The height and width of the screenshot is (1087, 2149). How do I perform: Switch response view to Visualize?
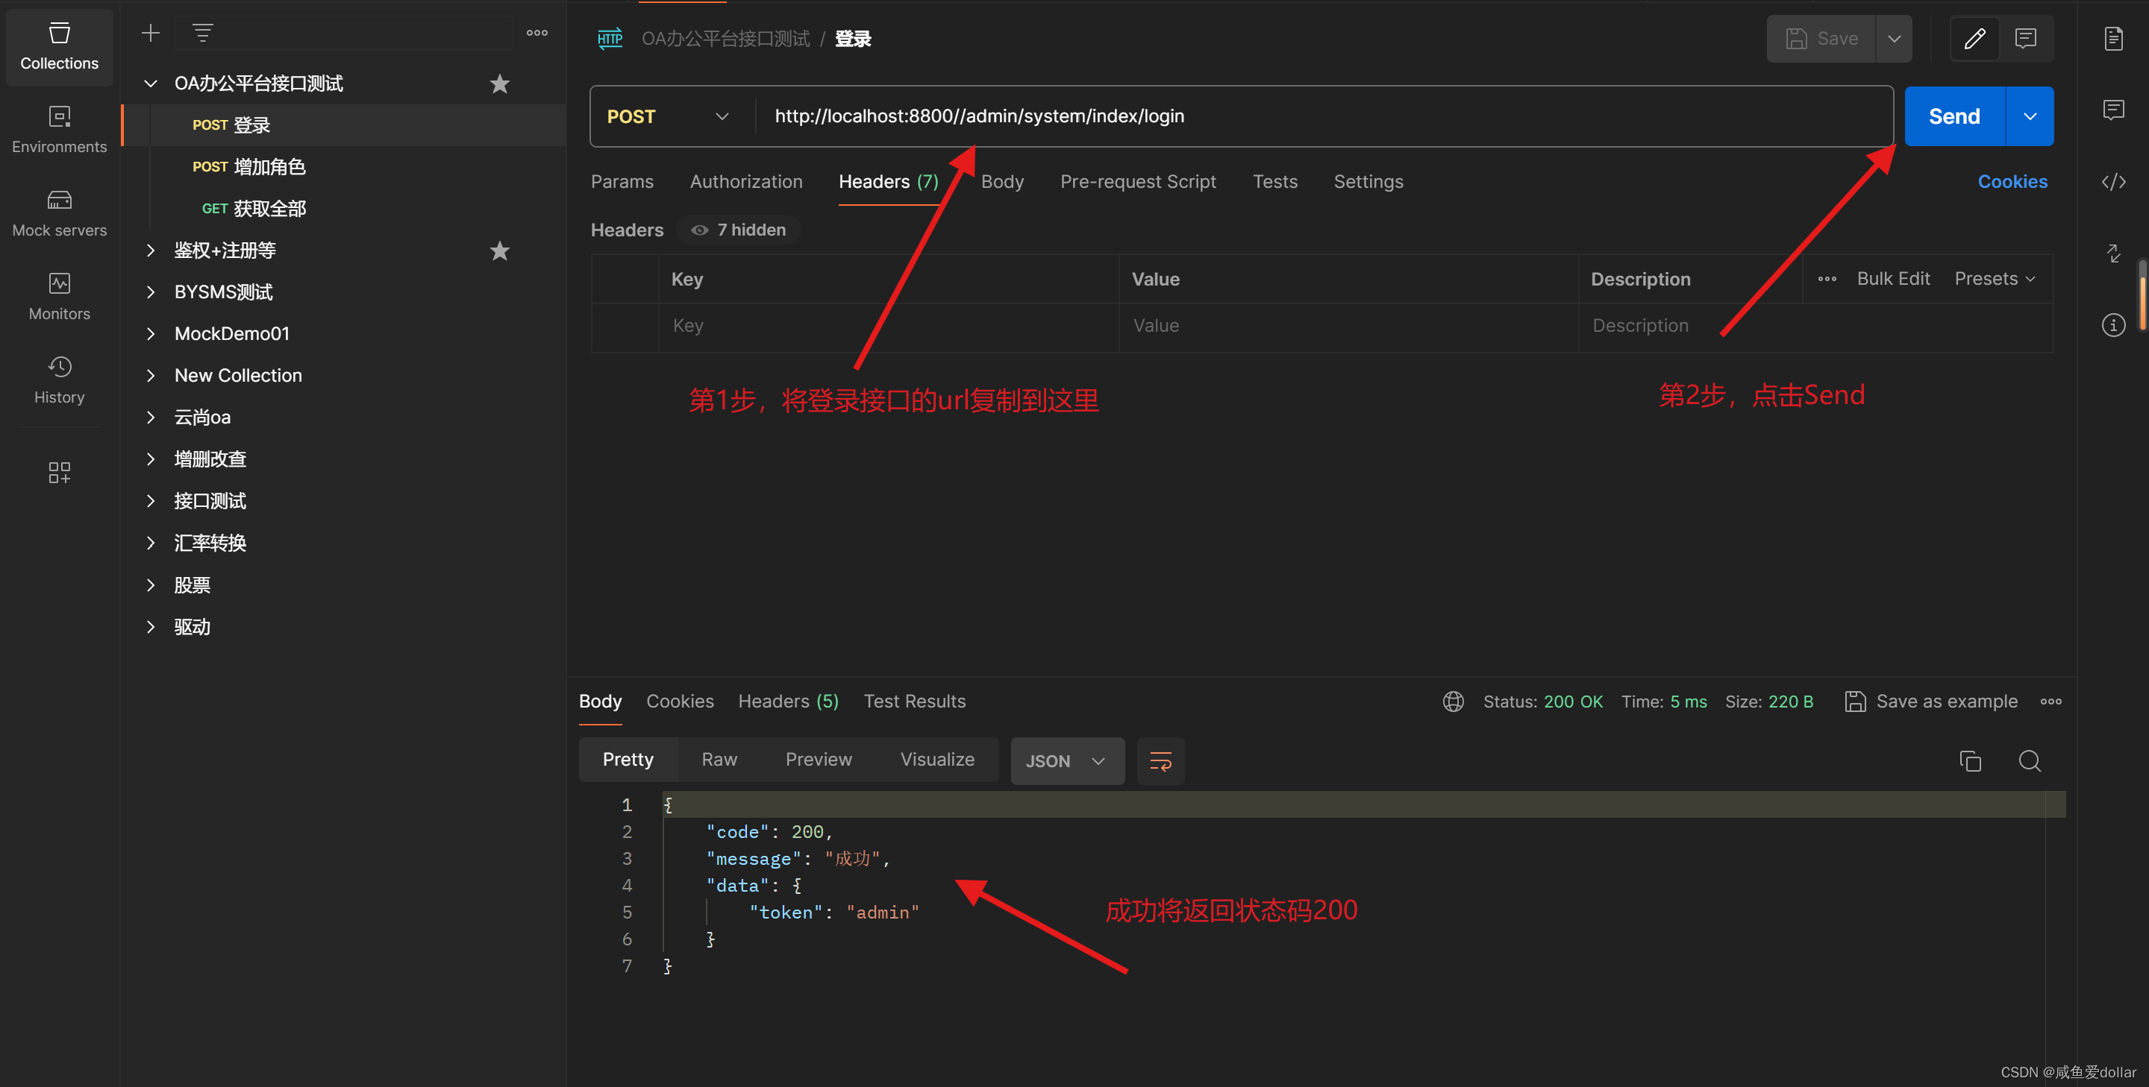(937, 760)
